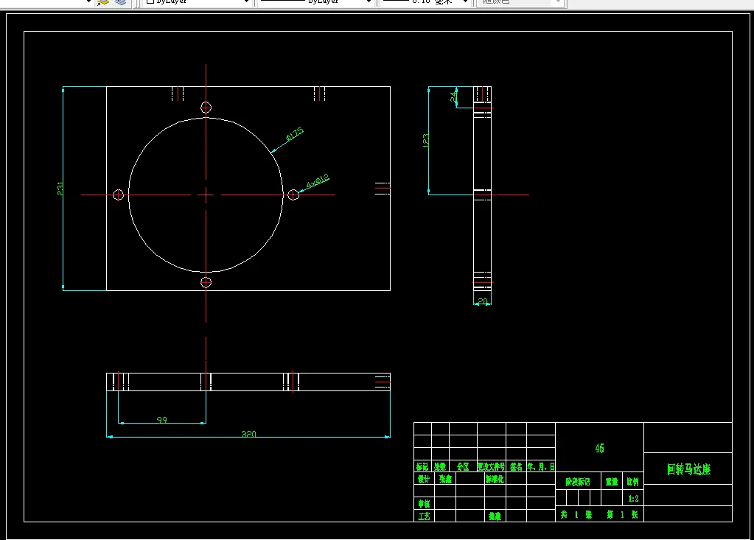Select the 阶段标记 cell

tap(578, 482)
